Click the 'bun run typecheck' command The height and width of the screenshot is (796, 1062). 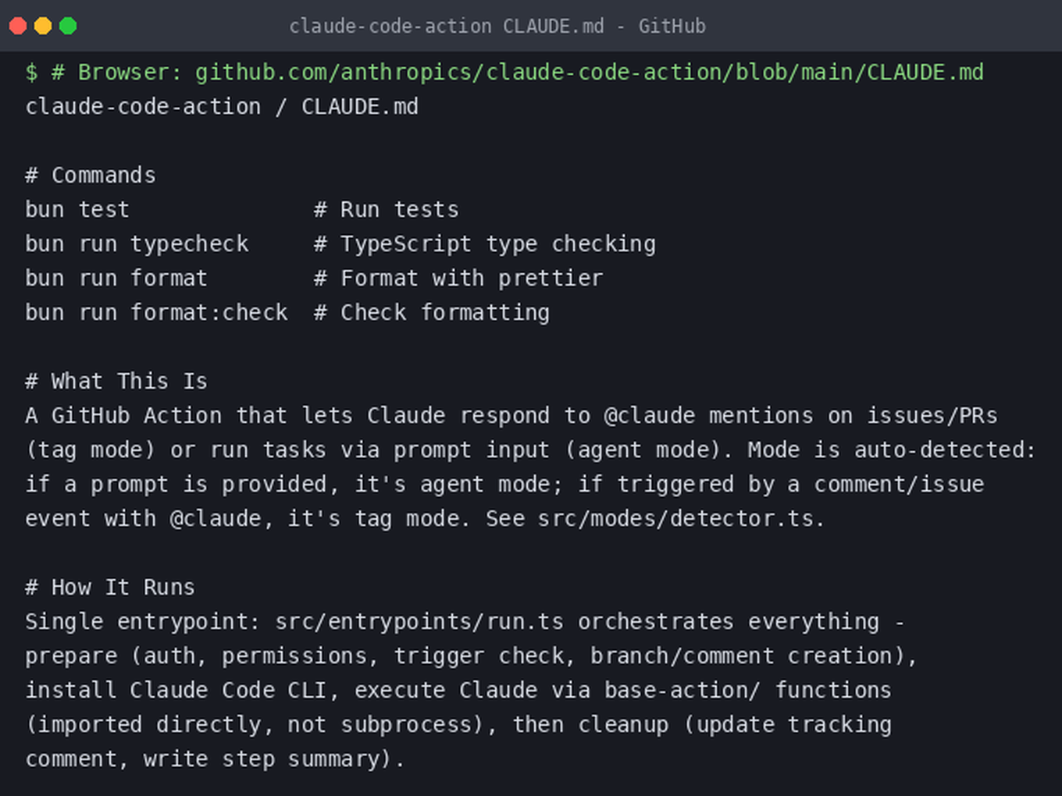pyautogui.click(x=137, y=244)
